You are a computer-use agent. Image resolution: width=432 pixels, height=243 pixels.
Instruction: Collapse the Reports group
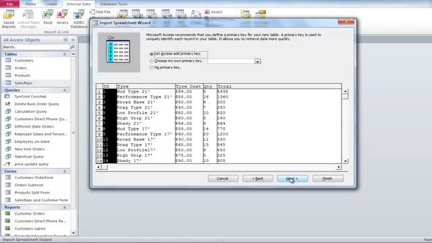pyautogui.click(x=65, y=207)
